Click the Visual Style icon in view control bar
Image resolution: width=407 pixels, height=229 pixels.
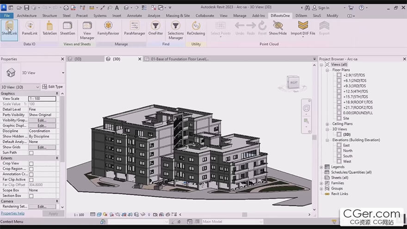pyautogui.click(x=99, y=215)
